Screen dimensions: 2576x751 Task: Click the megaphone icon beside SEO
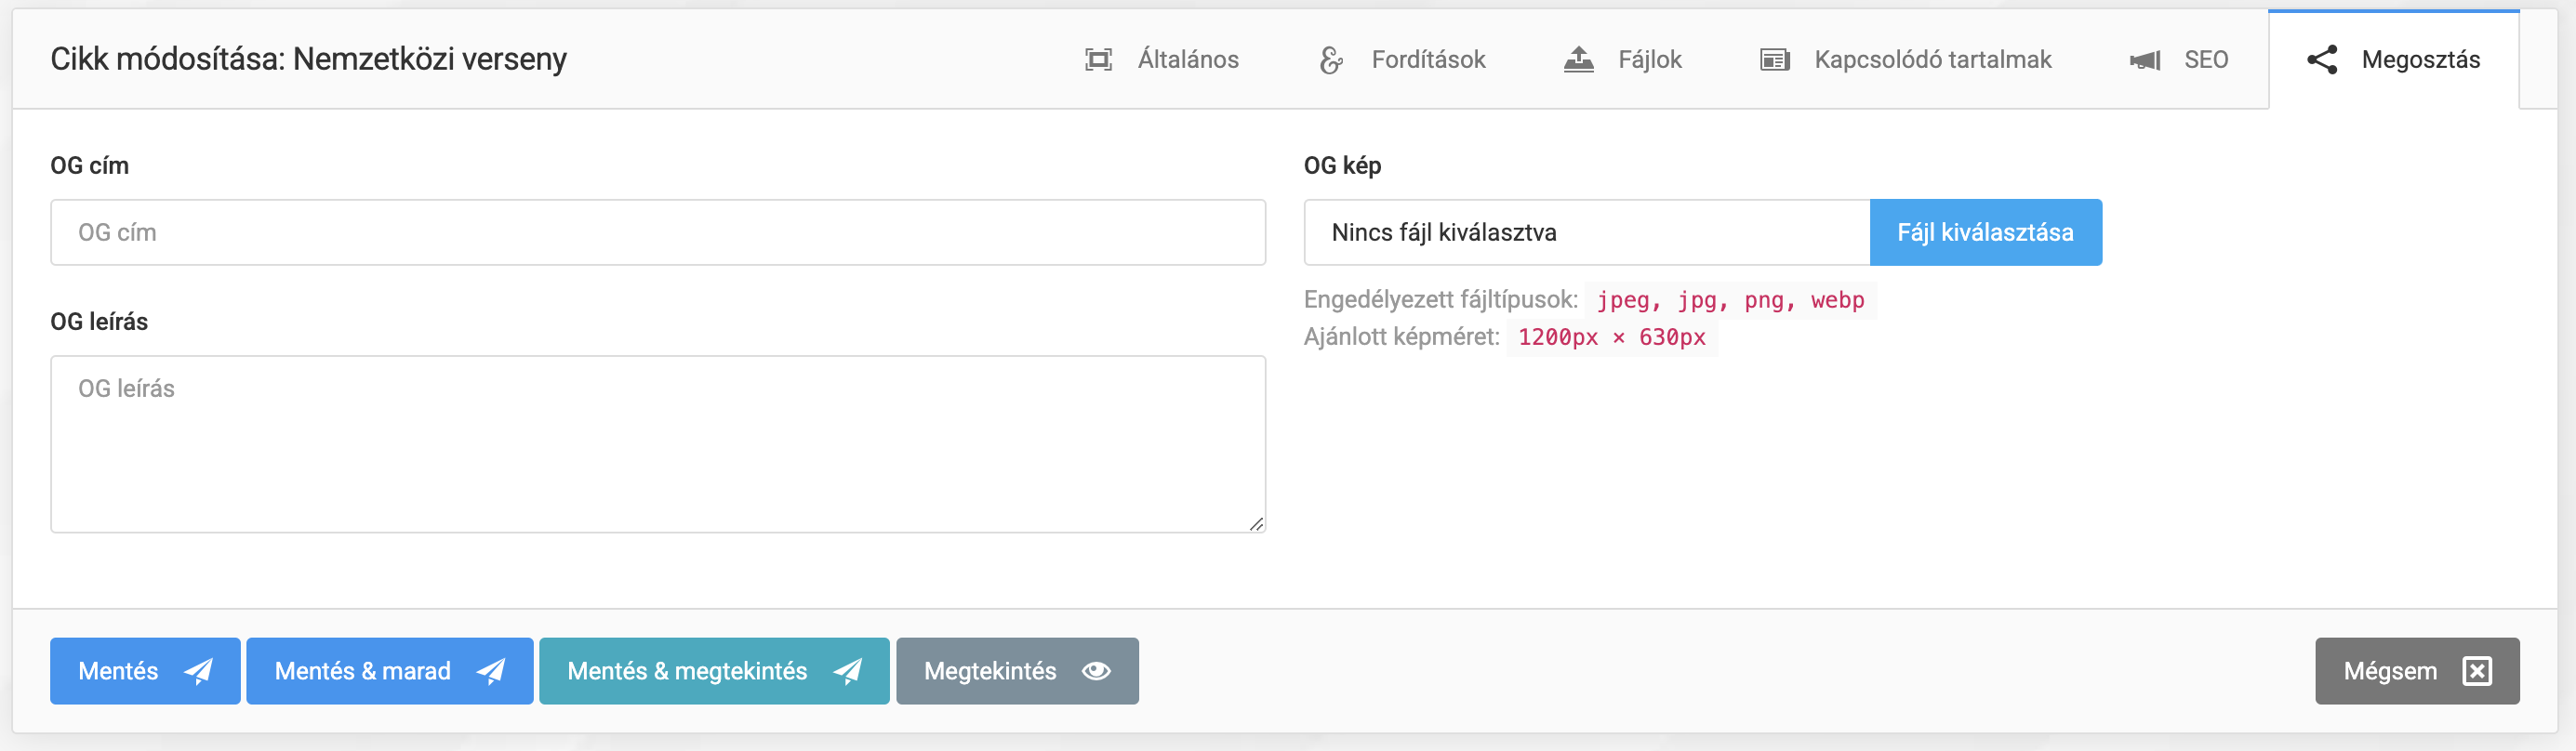[2145, 60]
